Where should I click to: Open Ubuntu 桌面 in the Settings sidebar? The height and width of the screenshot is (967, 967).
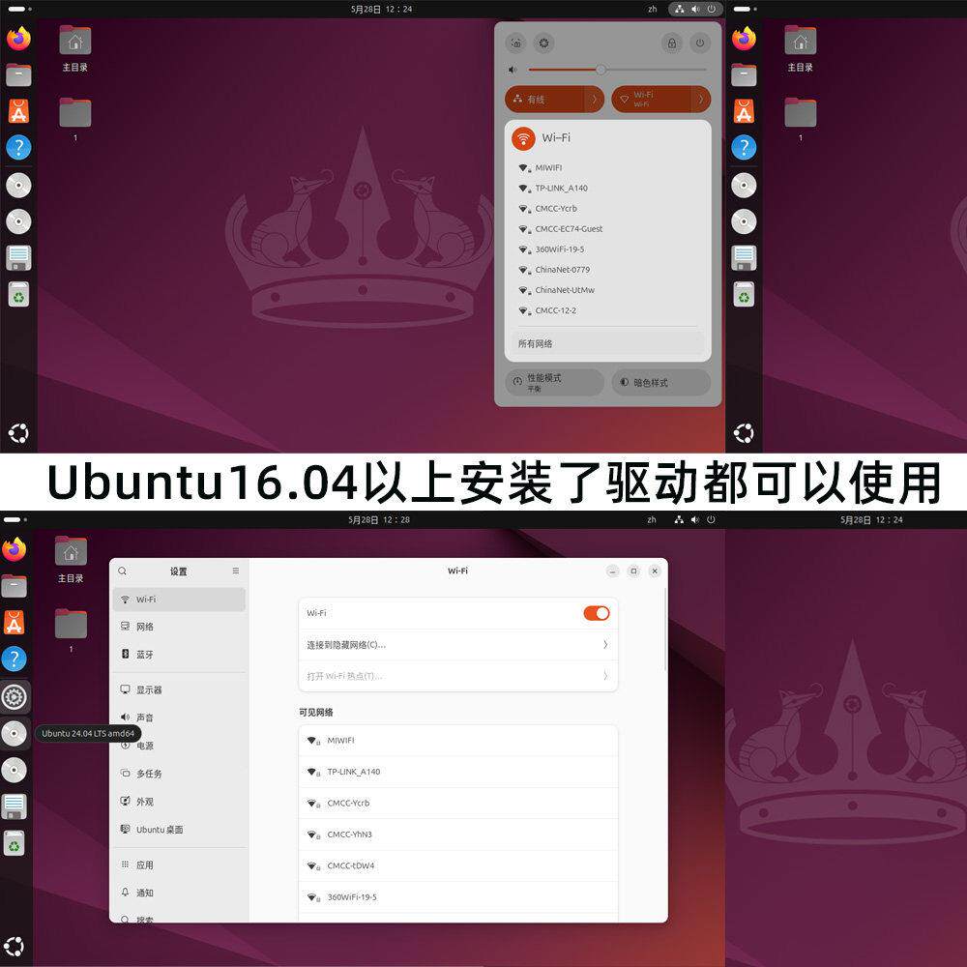(179, 830)
